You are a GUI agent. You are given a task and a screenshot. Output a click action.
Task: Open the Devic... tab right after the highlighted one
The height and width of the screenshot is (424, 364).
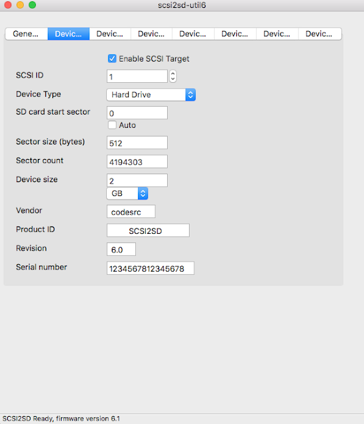[x=110, y=34]
